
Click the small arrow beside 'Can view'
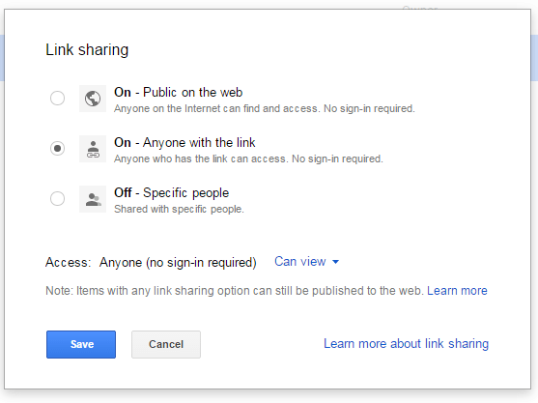click(x=335, y=262)
